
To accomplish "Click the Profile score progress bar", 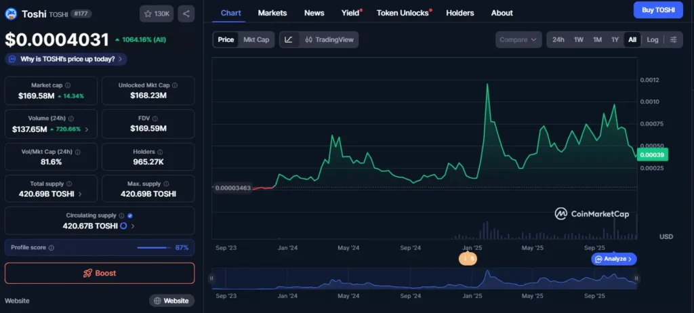I will pos(154,248).
